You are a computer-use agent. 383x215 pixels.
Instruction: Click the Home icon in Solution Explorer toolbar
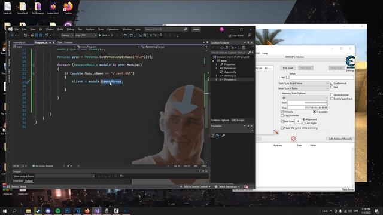click(x=222, y=48)
